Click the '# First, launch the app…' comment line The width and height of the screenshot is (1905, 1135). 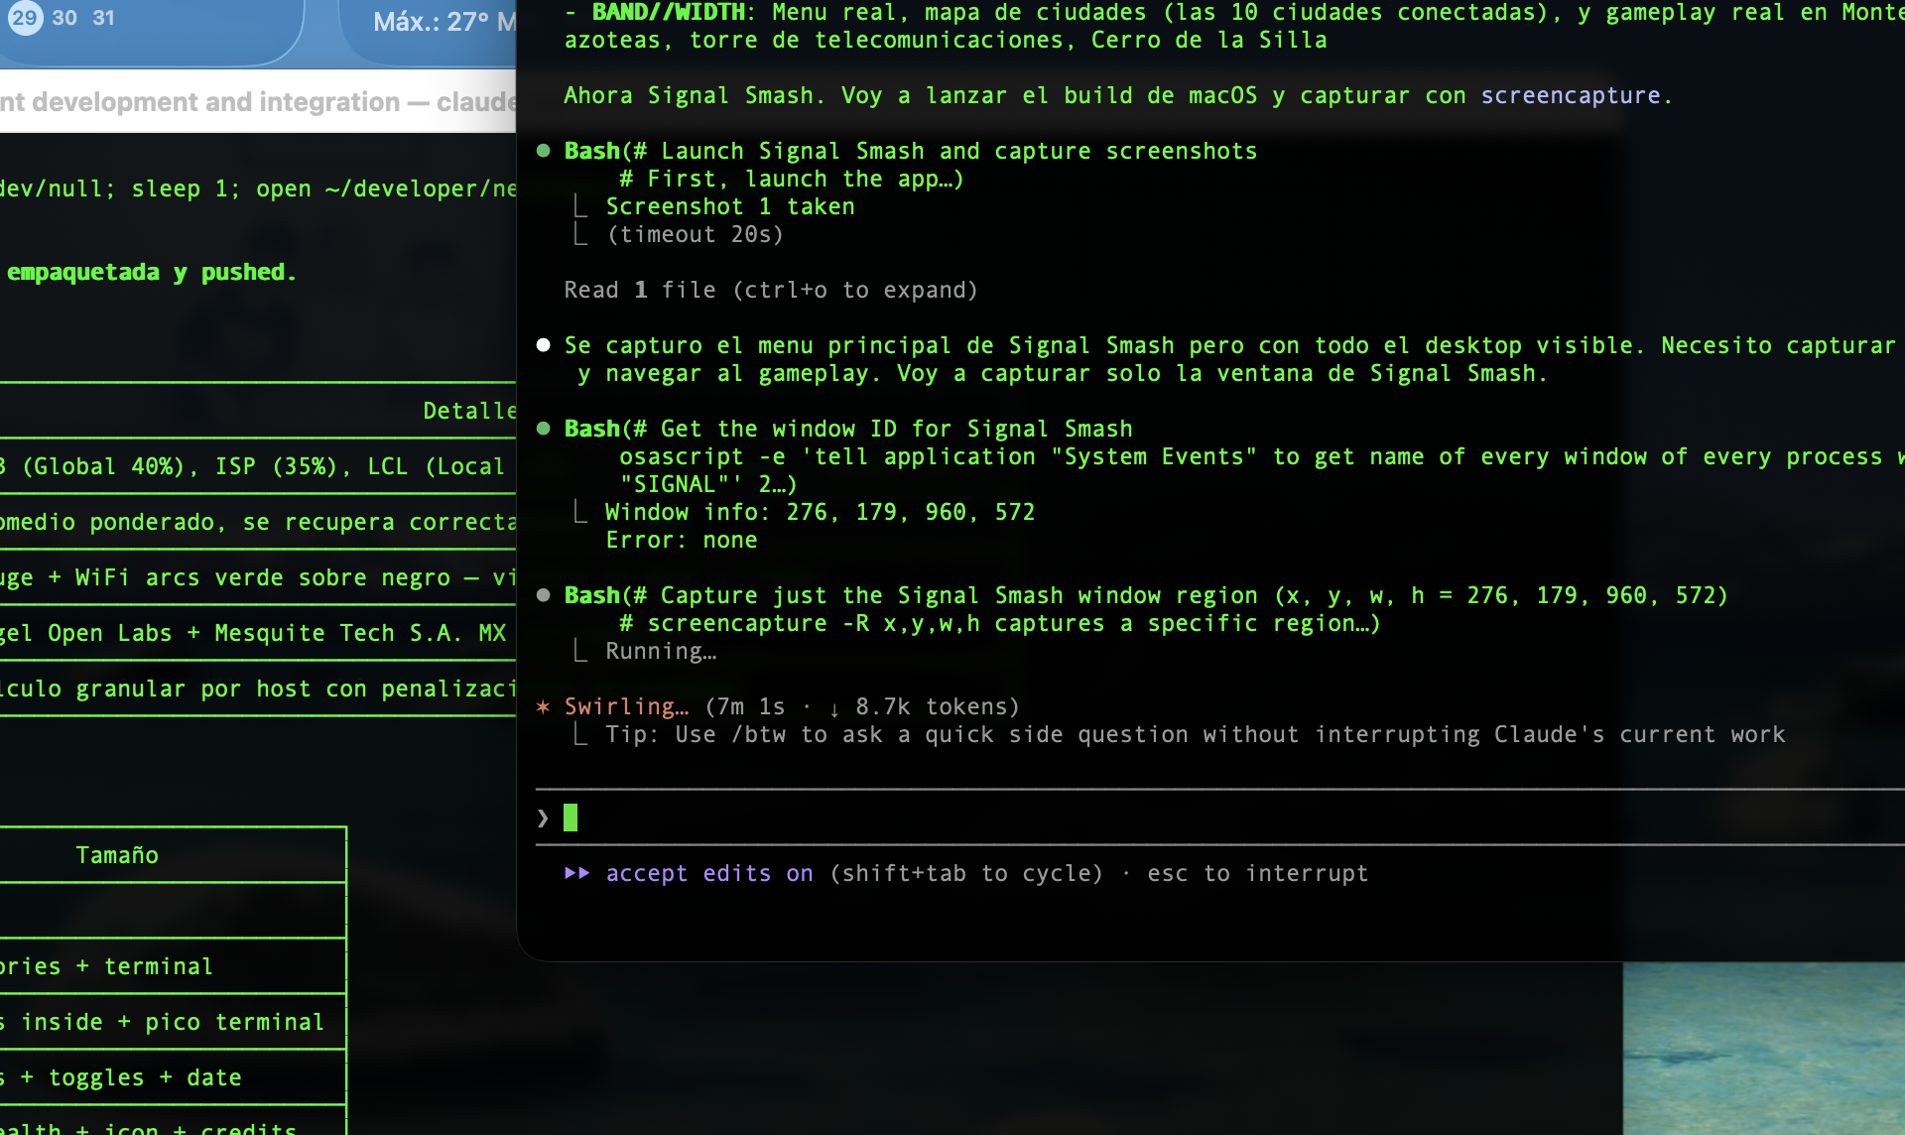point(792,179)
